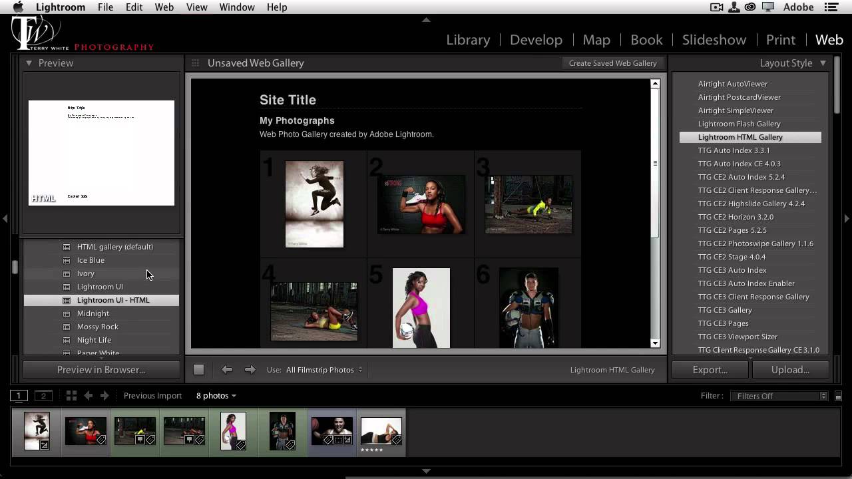Screen dimensions: 852x479
Task: Switch to the Map module
Action: click(596, 40)
